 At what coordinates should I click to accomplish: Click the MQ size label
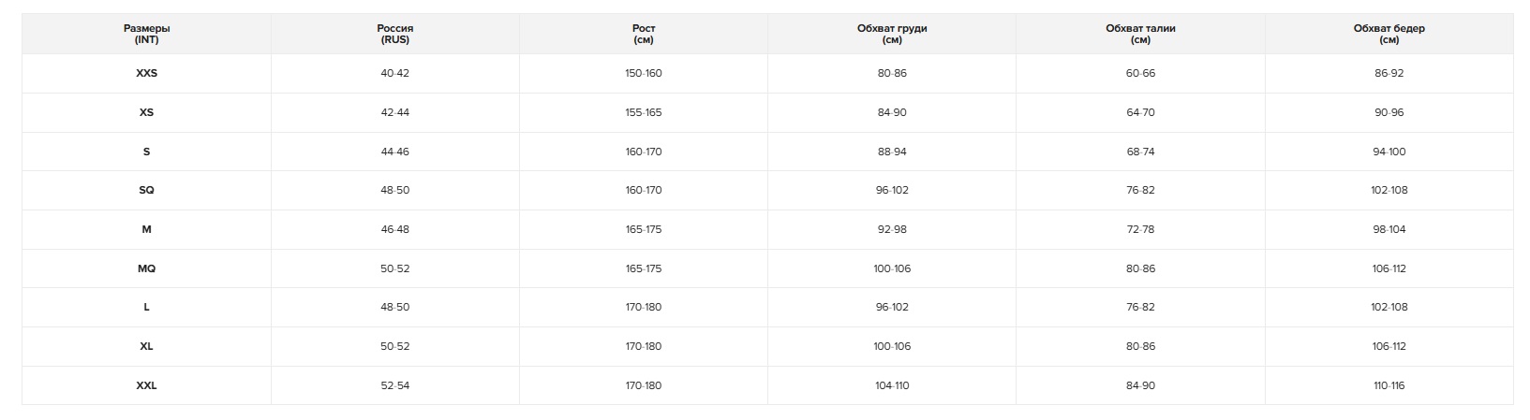point(146,268)
